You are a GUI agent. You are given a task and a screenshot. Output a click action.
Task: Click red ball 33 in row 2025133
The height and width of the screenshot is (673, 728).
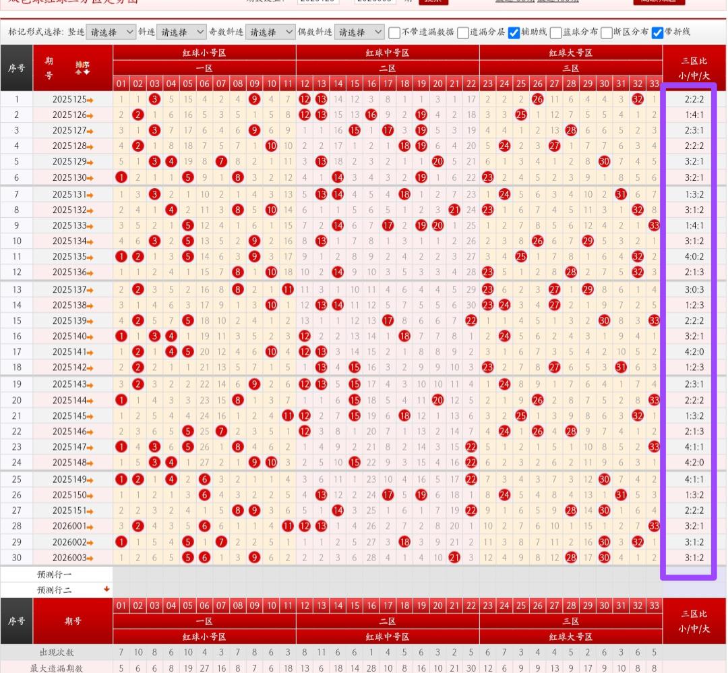(653, 226)
